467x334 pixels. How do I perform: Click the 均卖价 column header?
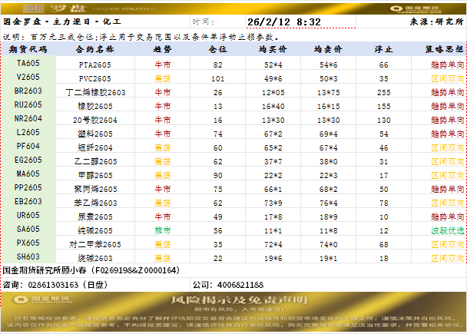pos(328,49)
